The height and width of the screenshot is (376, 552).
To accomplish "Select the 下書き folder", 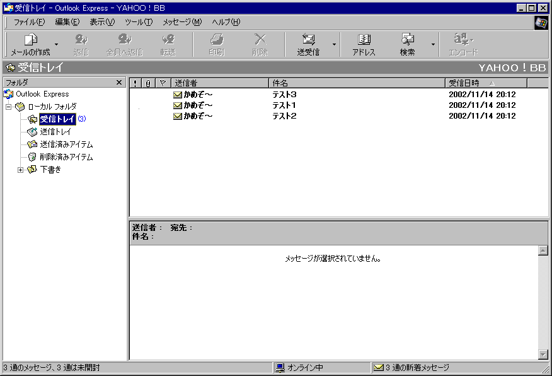I will [x=50, y=170].
